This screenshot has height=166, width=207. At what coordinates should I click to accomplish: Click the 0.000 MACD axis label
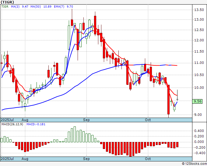[199, 142]
